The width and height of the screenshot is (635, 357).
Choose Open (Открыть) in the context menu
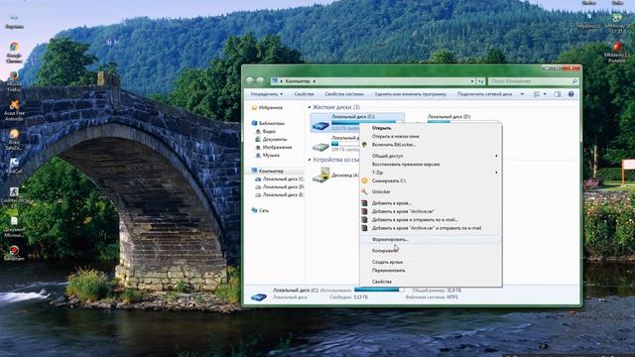[x=431, y=128]
